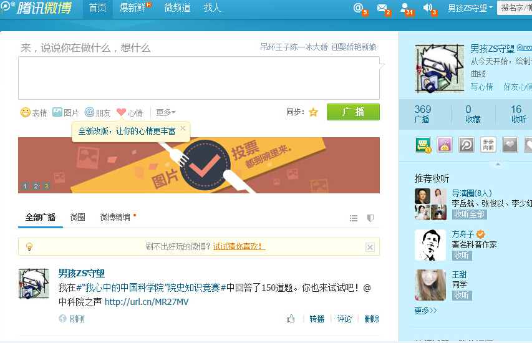
Task: Open 王甜 profile photo
Action: coord(430,285)
